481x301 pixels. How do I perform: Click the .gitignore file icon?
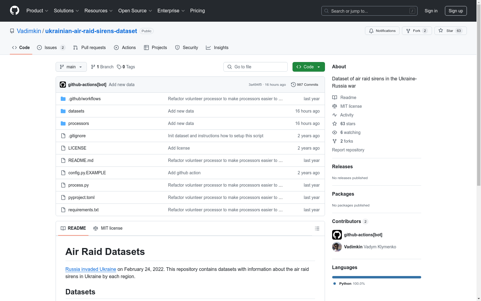click(x=63, y=136)
